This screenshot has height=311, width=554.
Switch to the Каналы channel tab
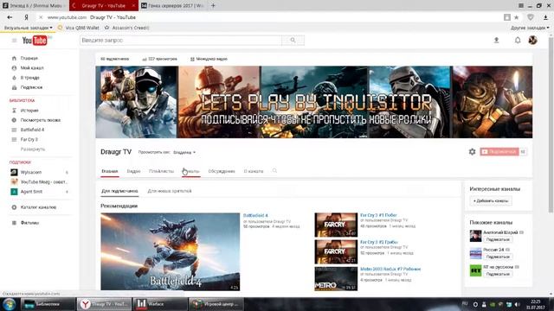point(191,171)
